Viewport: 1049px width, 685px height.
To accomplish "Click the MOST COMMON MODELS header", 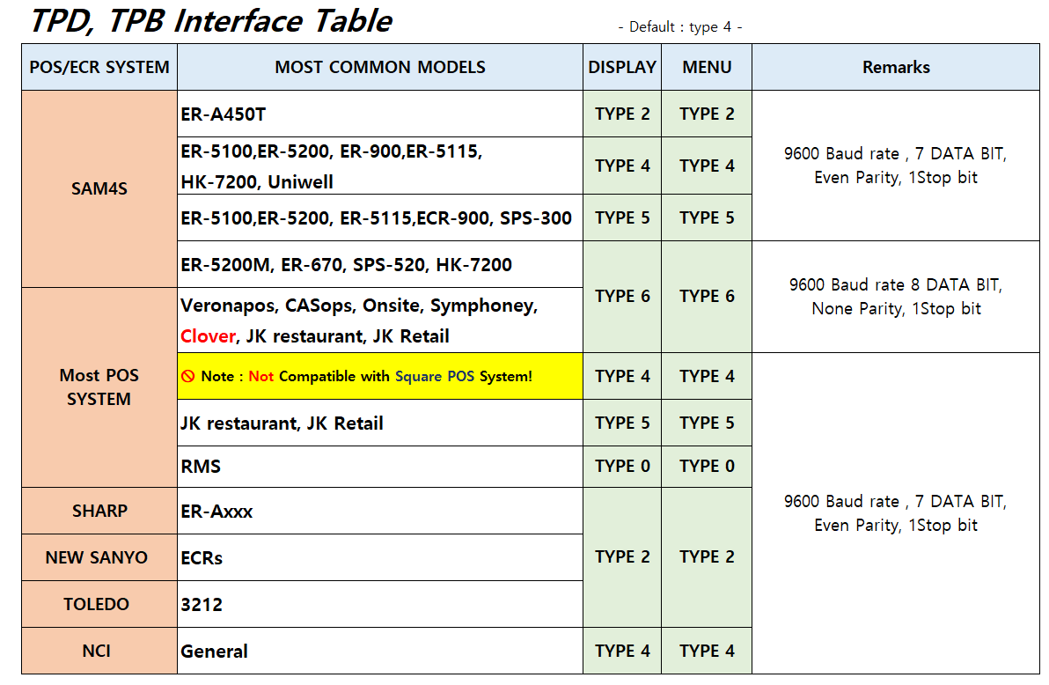I will [x=379, y=68].
